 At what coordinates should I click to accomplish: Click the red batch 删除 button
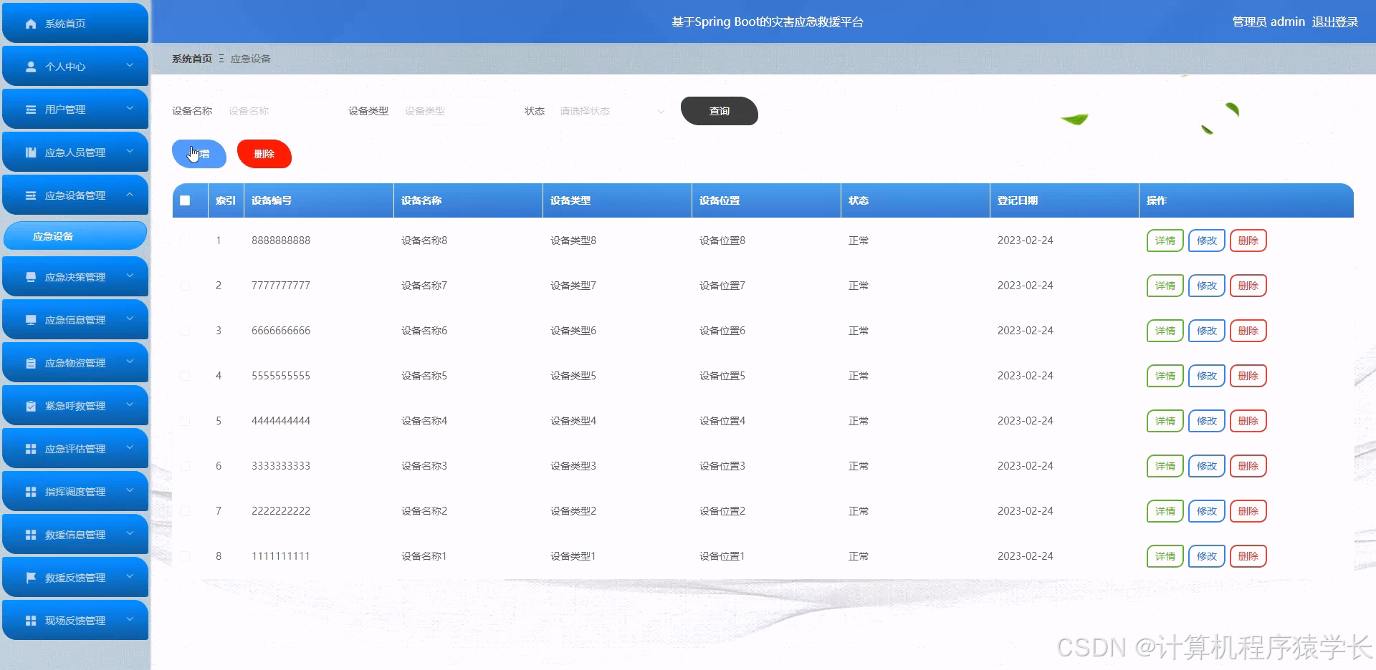tap(264, 154)
